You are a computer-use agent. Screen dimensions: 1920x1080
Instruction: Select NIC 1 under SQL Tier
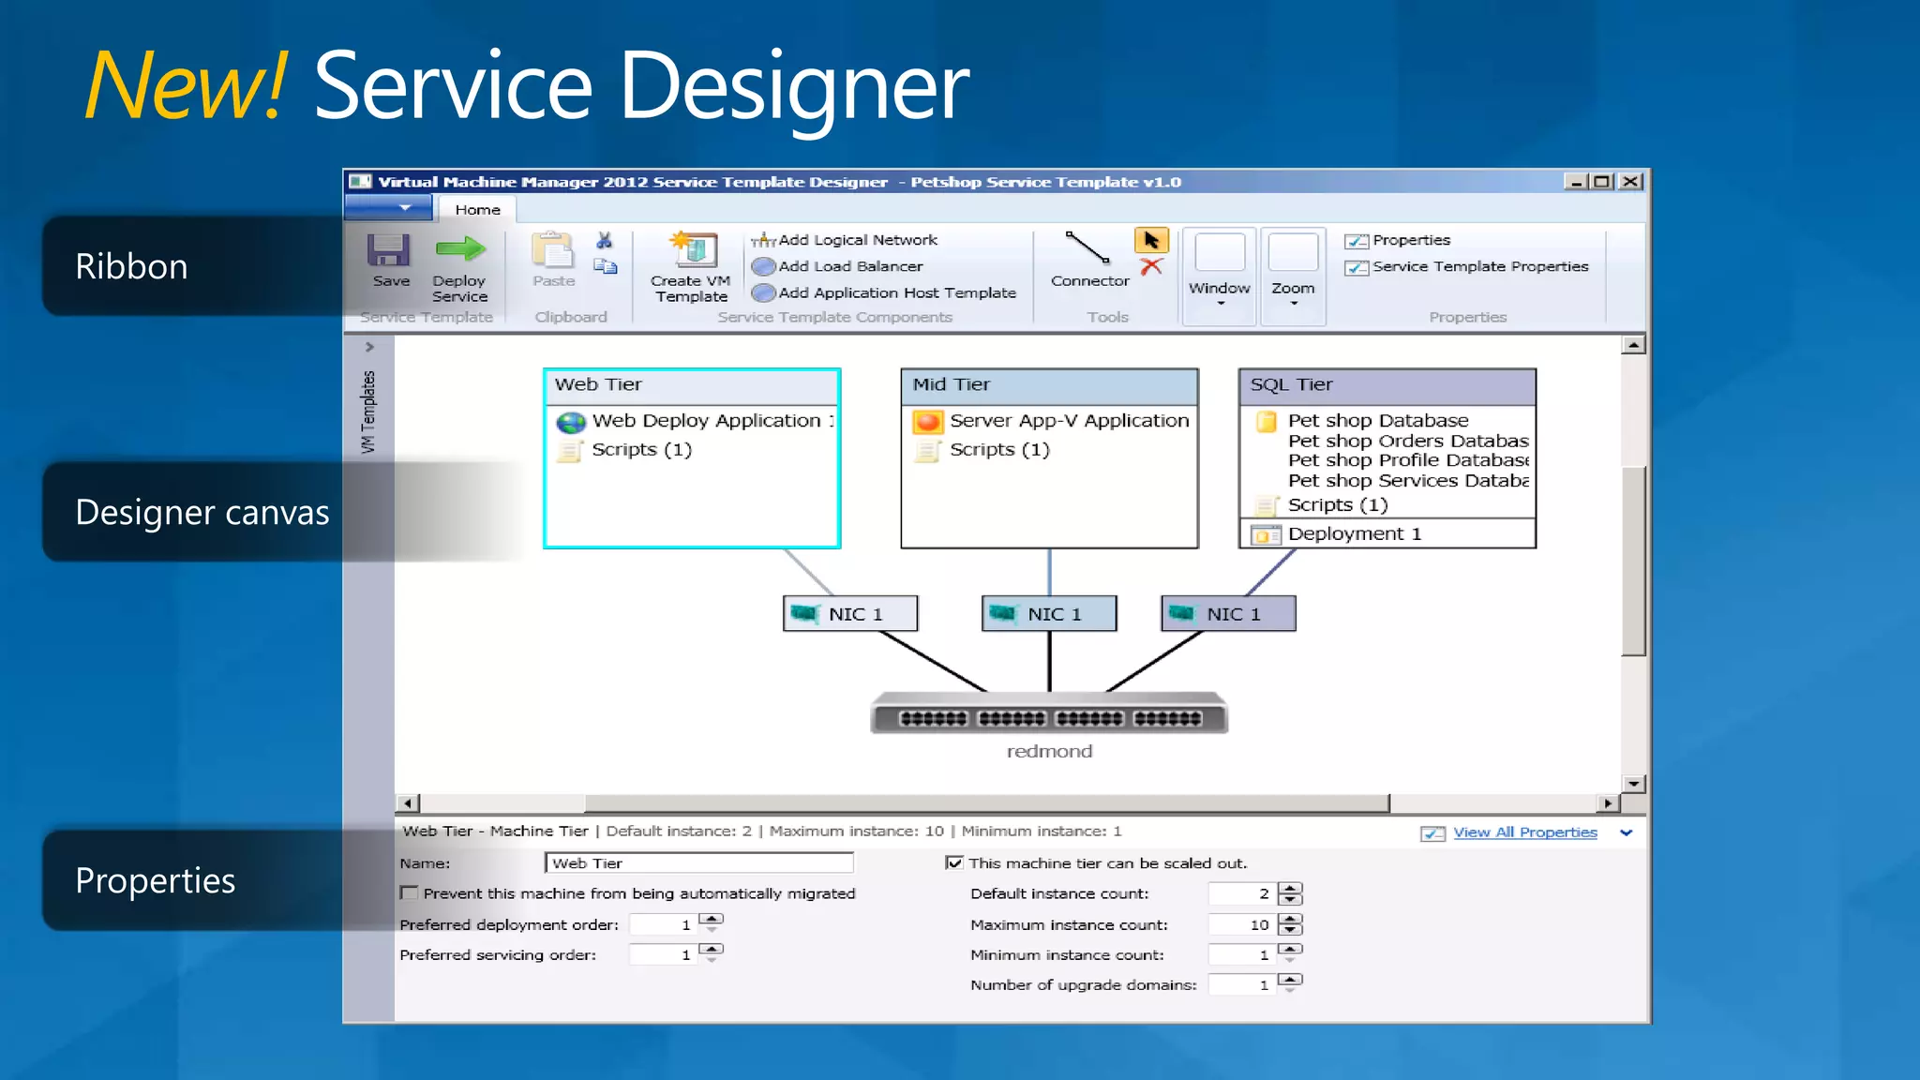coord(1228,614)
